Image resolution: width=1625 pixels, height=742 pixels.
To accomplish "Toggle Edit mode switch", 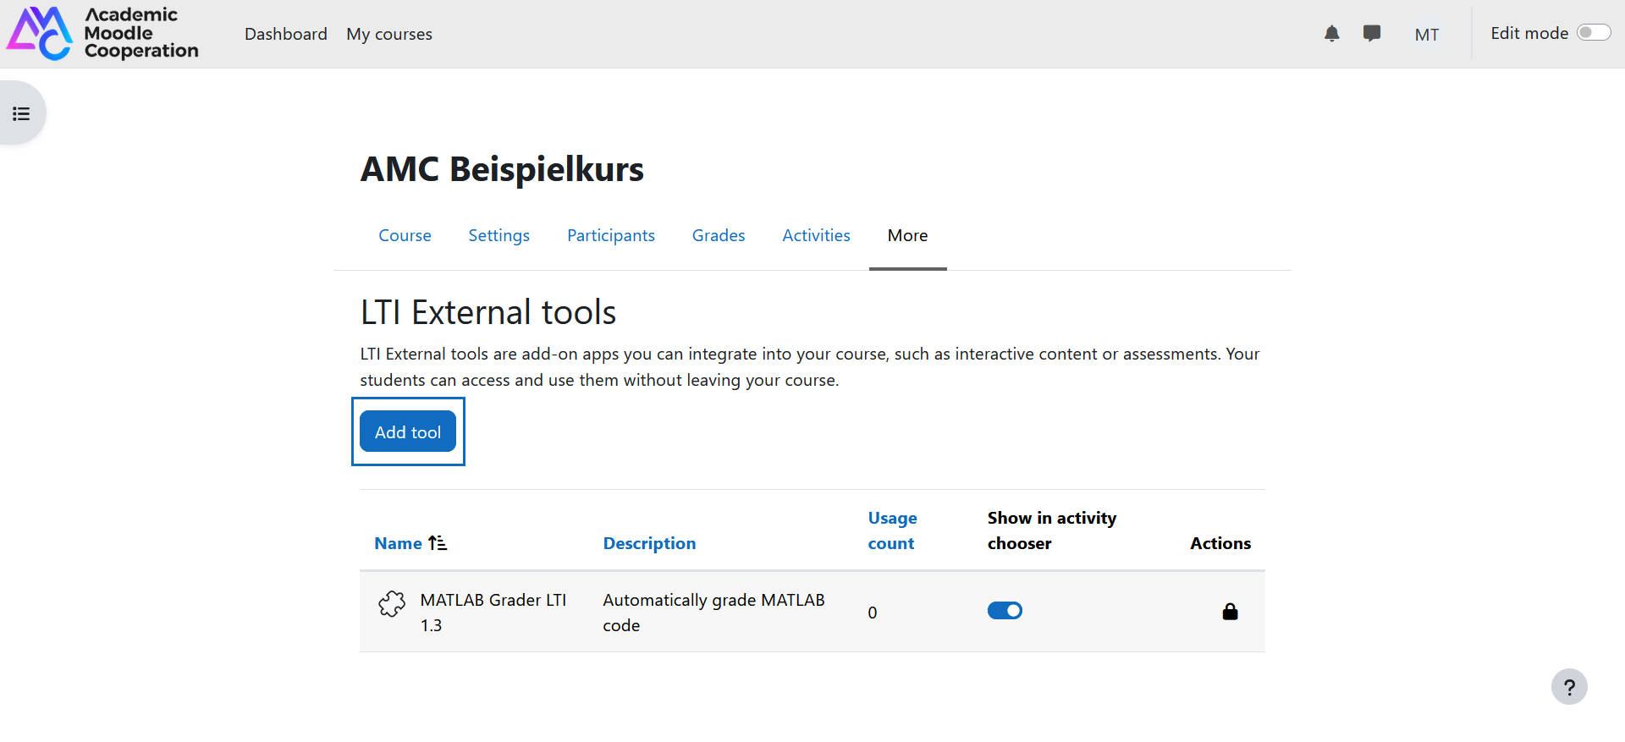I will 1593,33.
